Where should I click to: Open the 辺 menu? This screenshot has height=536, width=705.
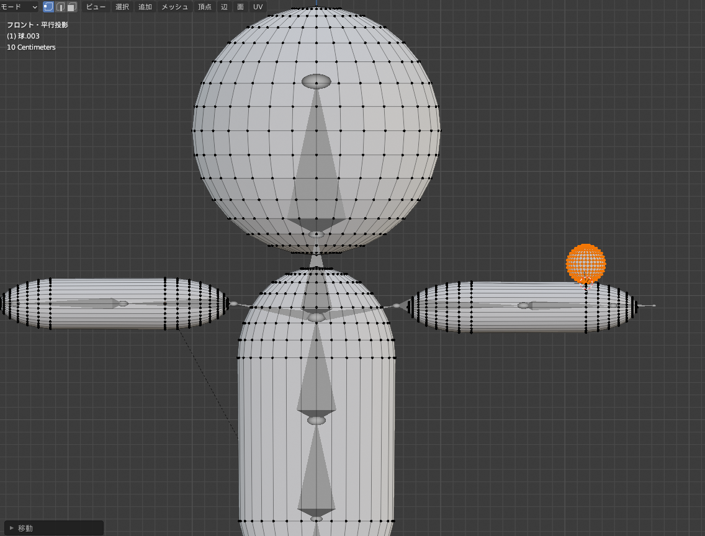click(225, 7)
